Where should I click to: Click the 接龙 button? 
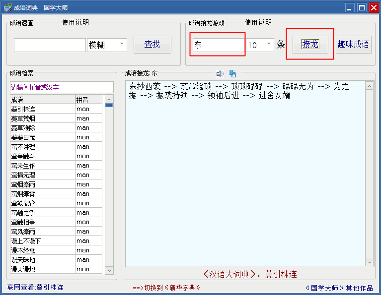click(x=310, y=45)
